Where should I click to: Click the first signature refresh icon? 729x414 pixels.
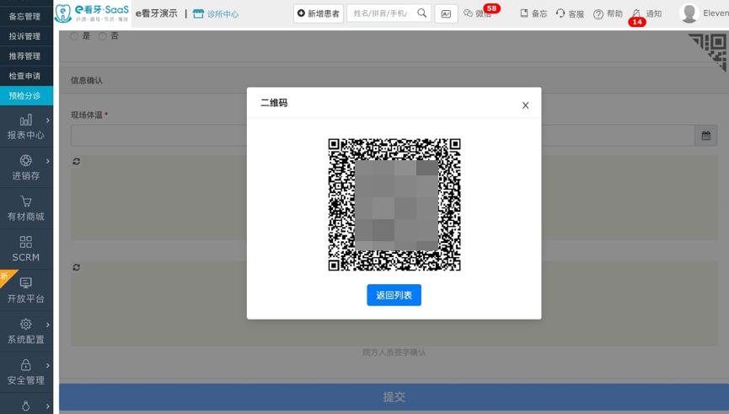coord(76,161)
